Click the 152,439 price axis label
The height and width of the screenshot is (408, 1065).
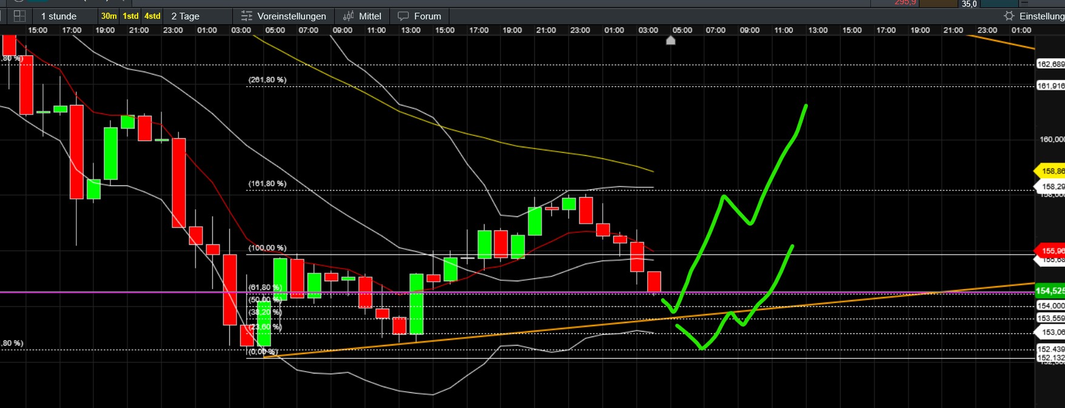(x=1050, y=349)
